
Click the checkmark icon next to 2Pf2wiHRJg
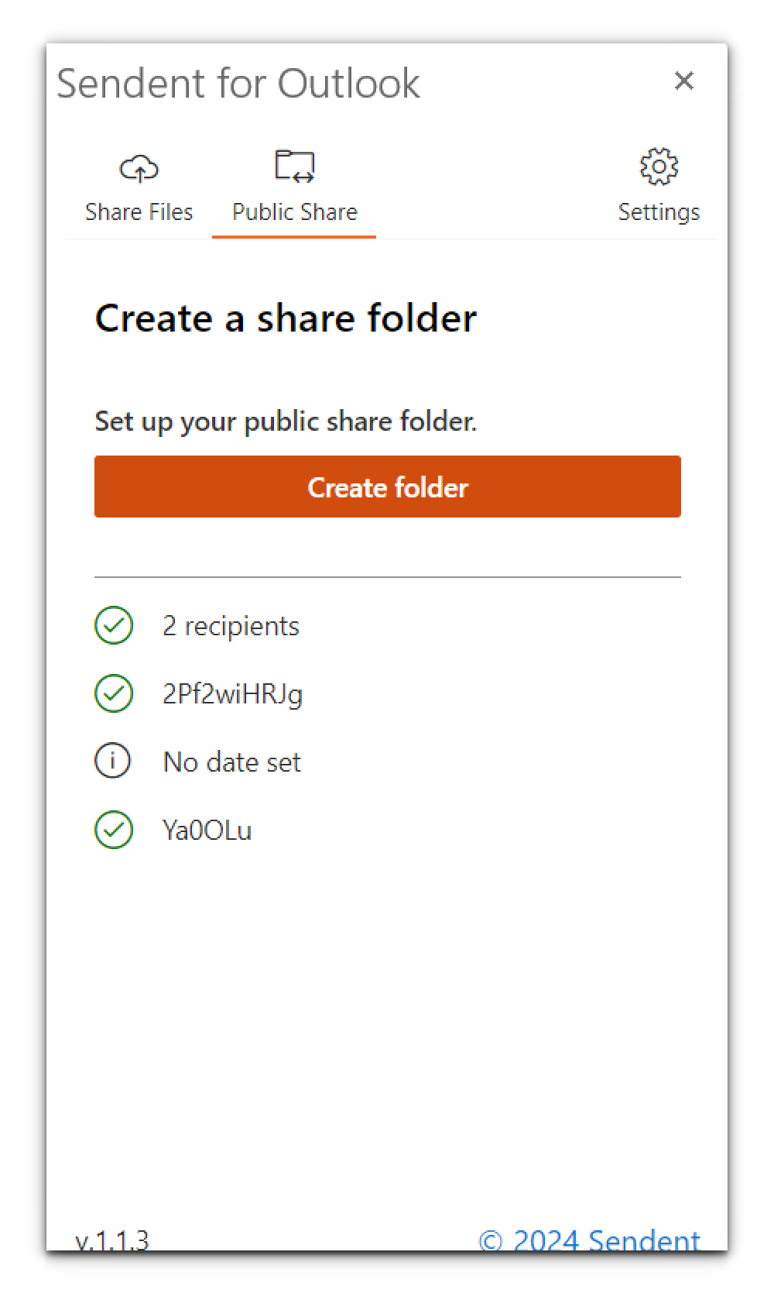[113, 693]
